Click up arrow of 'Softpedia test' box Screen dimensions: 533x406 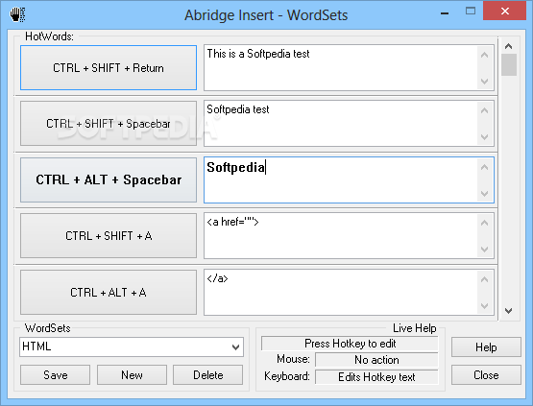485,110
